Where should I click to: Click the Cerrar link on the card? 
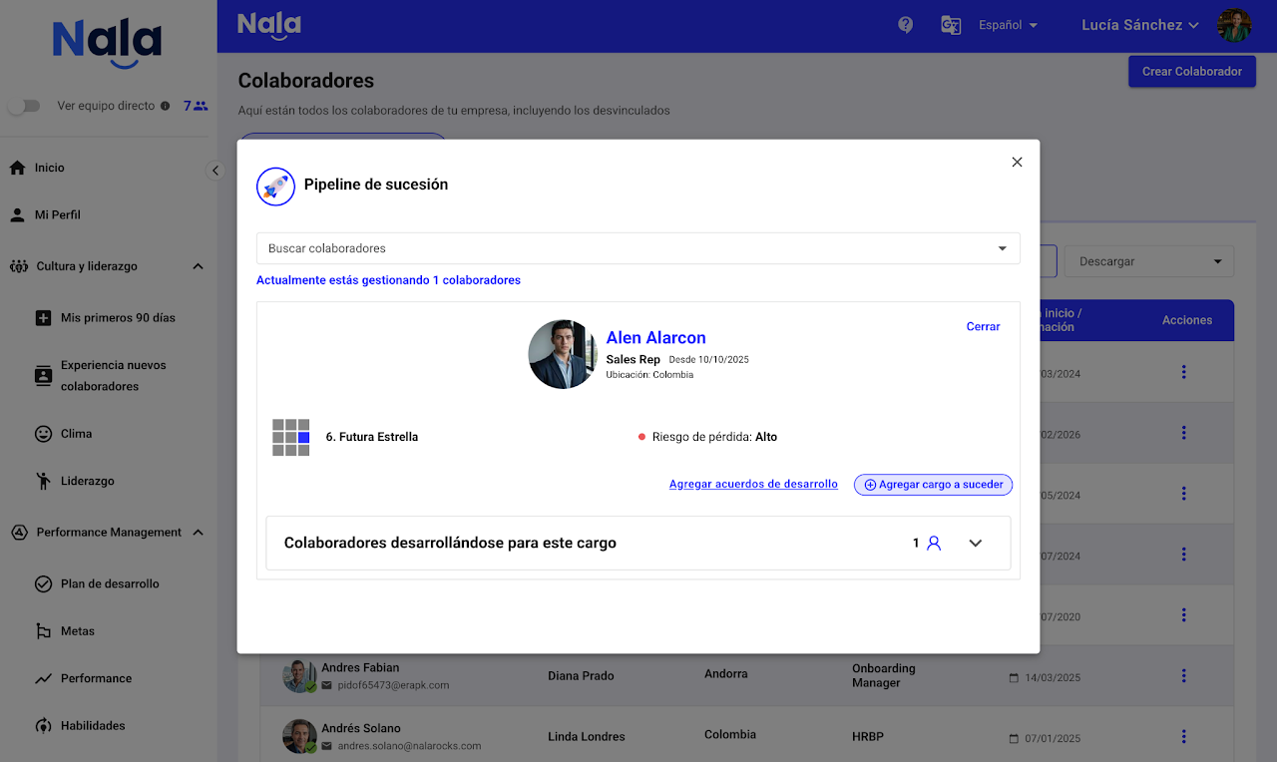(x=983, y=326)
